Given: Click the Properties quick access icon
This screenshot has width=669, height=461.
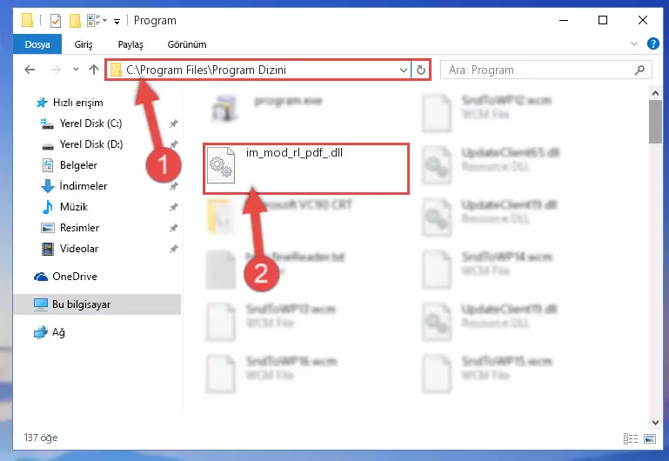Looking at the screenshot, I should (56, 20).
